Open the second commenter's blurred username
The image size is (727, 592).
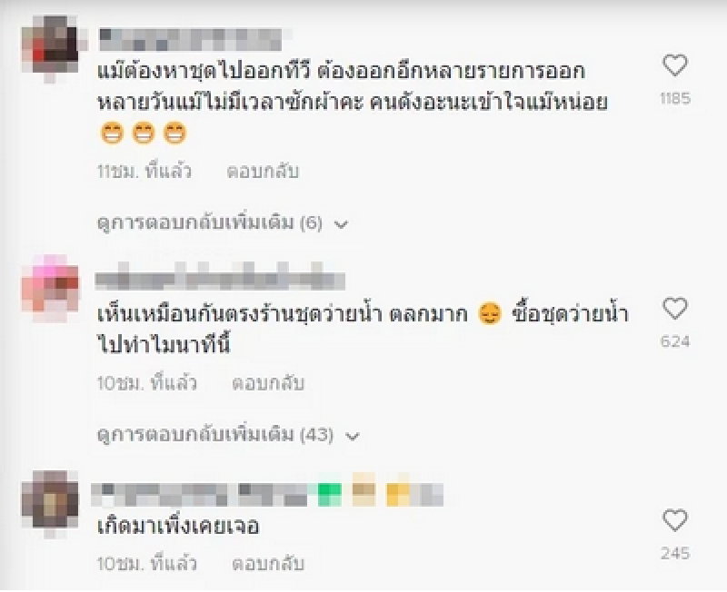point(220,277)
